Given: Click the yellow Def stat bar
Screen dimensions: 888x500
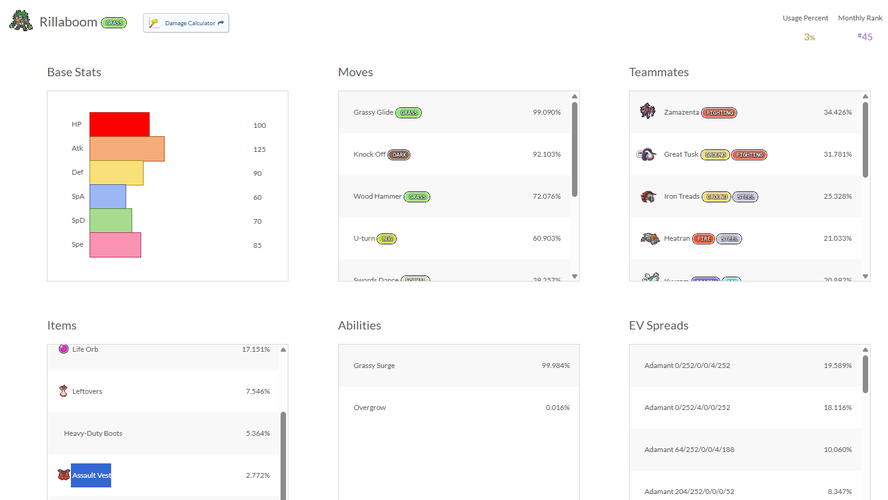Looking at the screenshot, I should coord(117,173).
